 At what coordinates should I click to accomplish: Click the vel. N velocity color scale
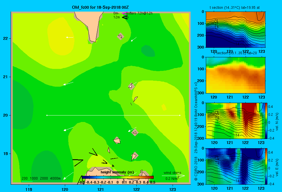tap(266, 121)
